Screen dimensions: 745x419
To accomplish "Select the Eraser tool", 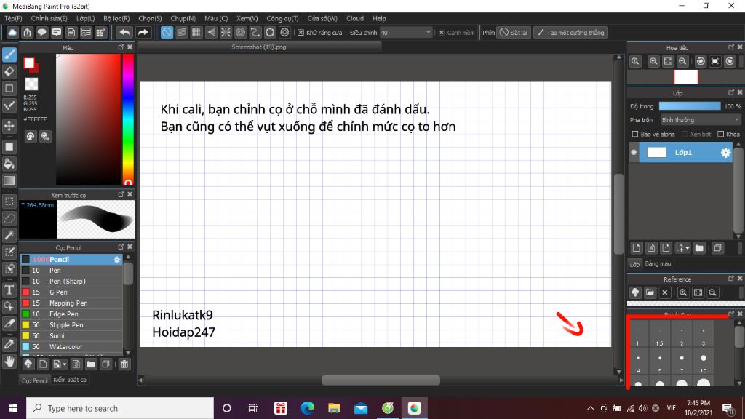I will coord(9,72).
